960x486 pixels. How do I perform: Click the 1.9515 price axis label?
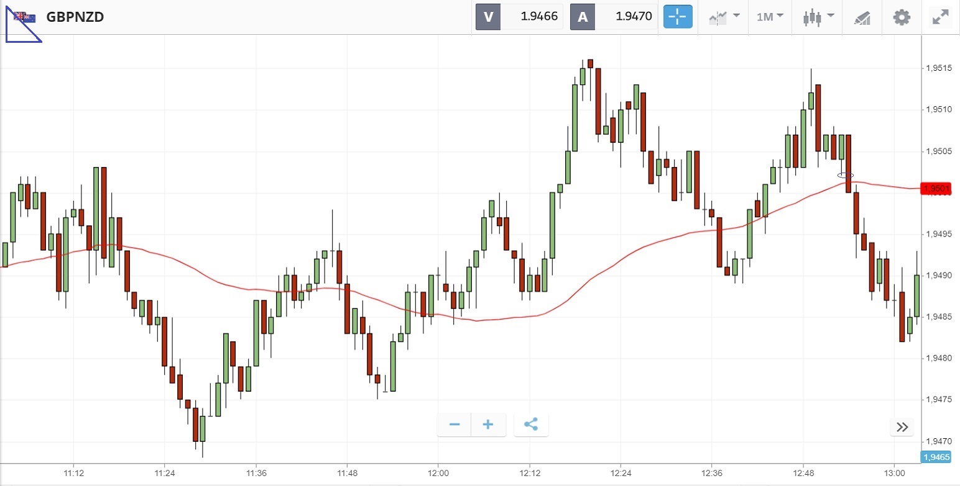point(939,68)
